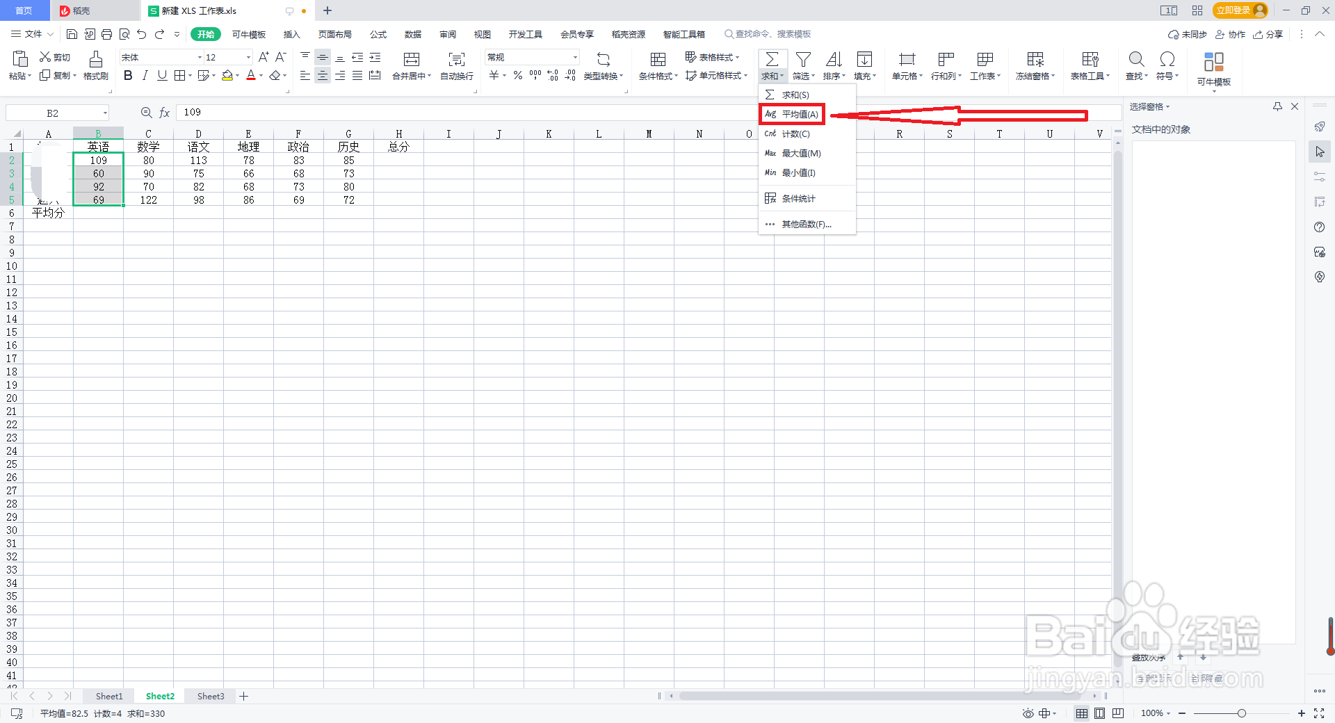Image resolution: width=1335 pixels, height=723 pixels.
Task: Click the Format Painter icon
Action: point(96,59)
